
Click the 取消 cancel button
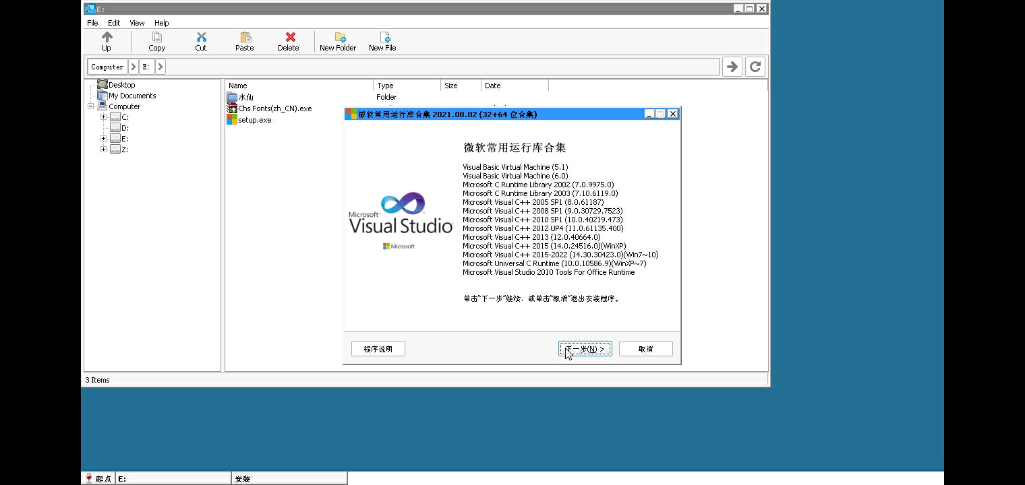pyautogui.click(x=645, y=349)
